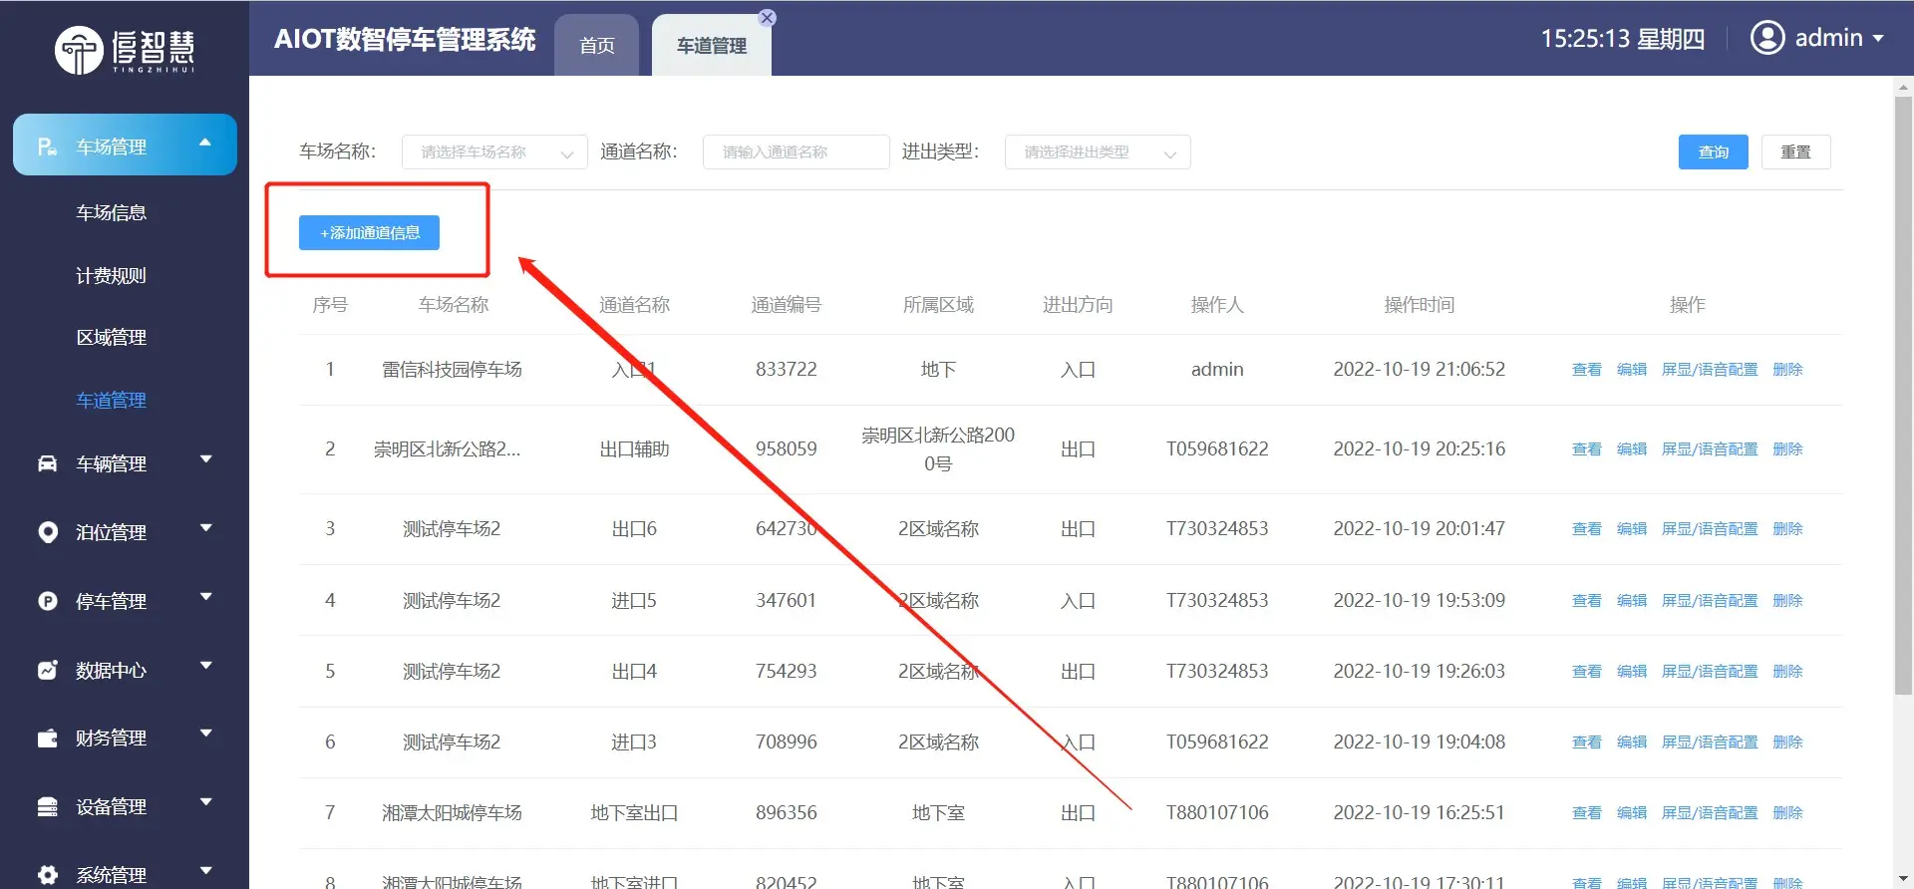Click 查看 for the 进口5 row
This screenshot has height=889, width=1914.
(1586, 600)
